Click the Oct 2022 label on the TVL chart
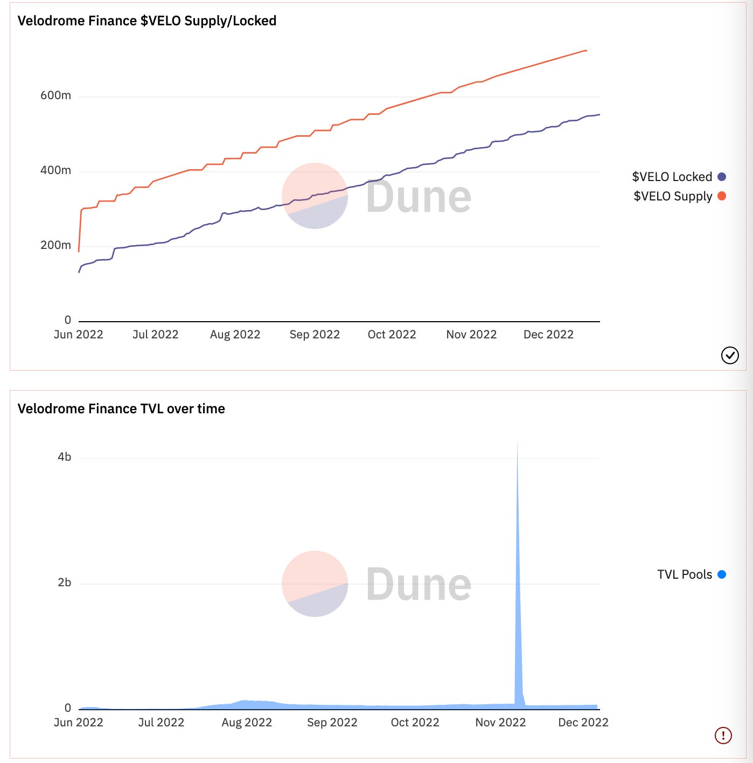The width and height of the screenshot is (753, 763). 415,723
